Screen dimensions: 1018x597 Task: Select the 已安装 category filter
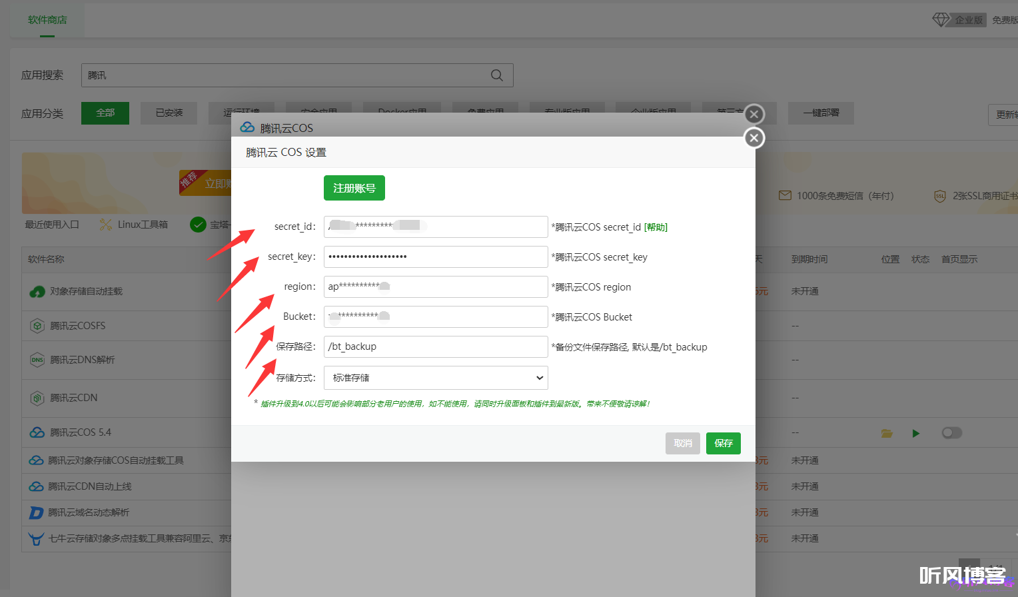click(x=169, y=113)
